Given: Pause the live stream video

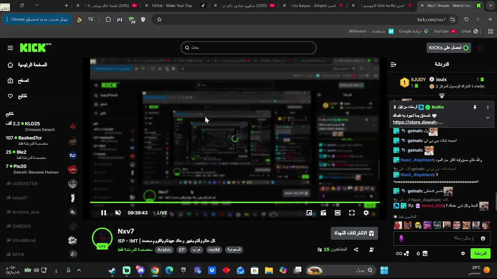Looking at the screenshot, I should pos(104,213).
